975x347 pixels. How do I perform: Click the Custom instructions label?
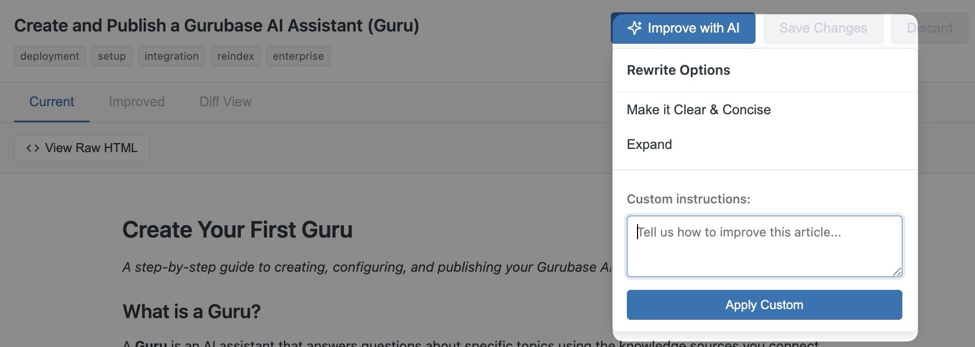click(688, 199)
